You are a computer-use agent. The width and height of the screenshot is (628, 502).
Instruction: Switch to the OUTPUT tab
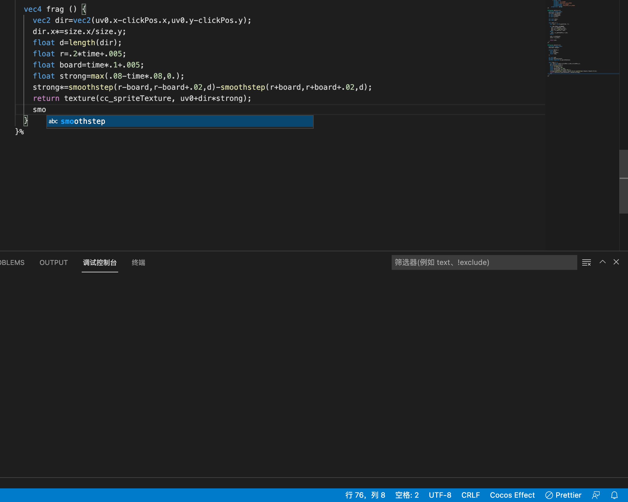53,262
